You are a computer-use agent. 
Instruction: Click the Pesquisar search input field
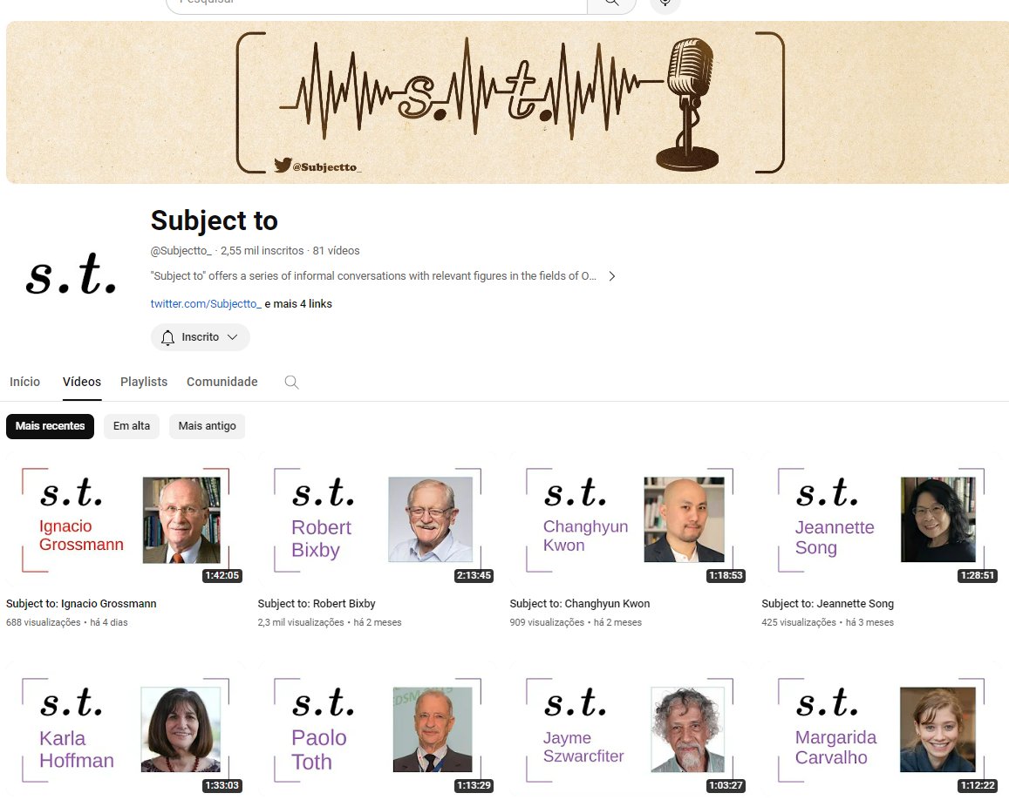click(377, 4)
